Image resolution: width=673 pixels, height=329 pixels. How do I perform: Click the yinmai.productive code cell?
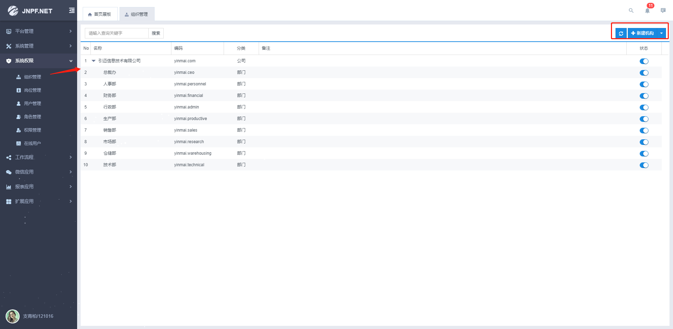tap(191, 119)
